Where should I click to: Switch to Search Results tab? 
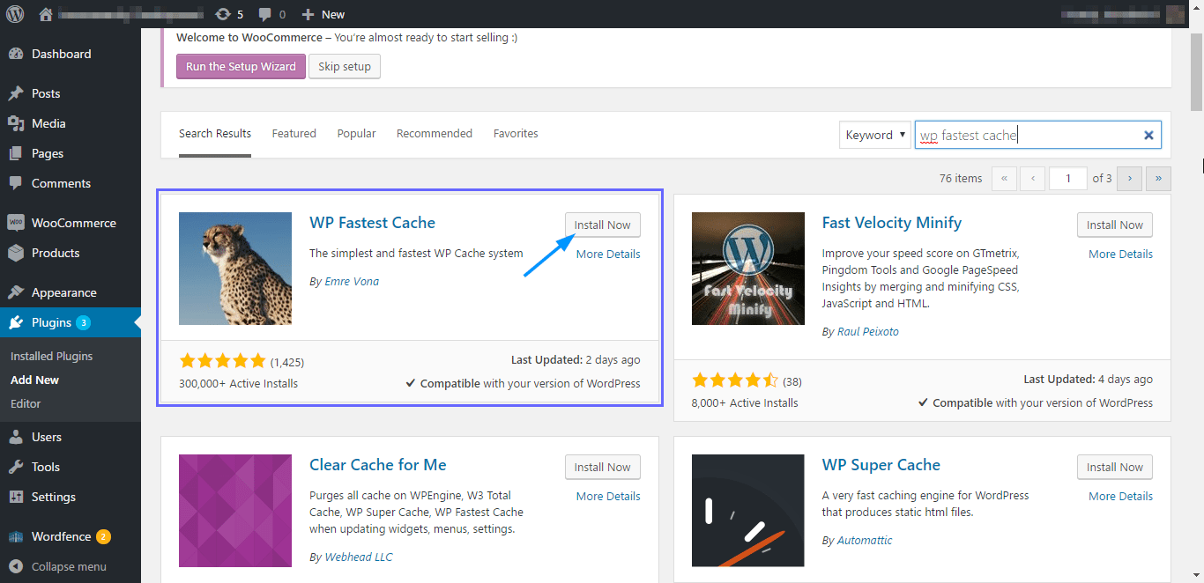pyautogui.click(x=215, y=134)
